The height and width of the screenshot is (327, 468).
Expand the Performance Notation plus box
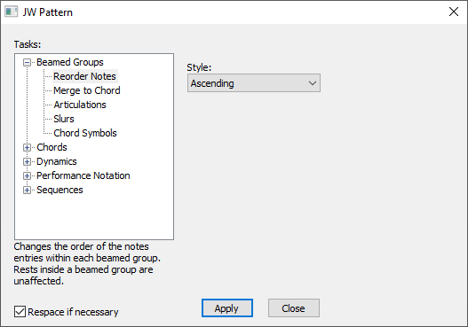coord(27,175)
